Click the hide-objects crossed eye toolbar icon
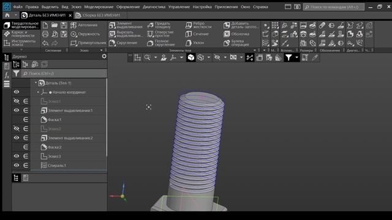The image size is (392, 220). [x=217, y=58]
